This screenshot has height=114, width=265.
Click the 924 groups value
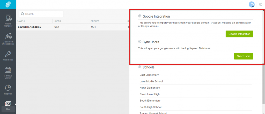click(93, 27)
